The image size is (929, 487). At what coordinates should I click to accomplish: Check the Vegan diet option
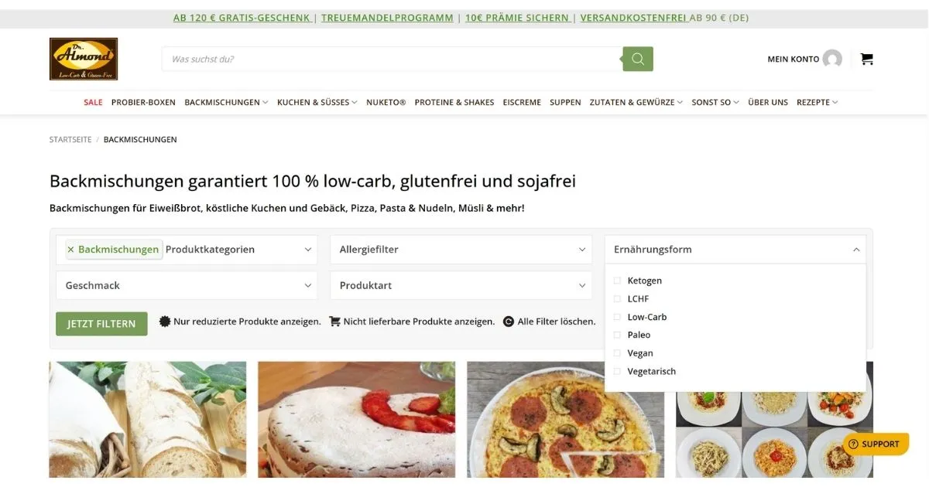coord(617,353)
